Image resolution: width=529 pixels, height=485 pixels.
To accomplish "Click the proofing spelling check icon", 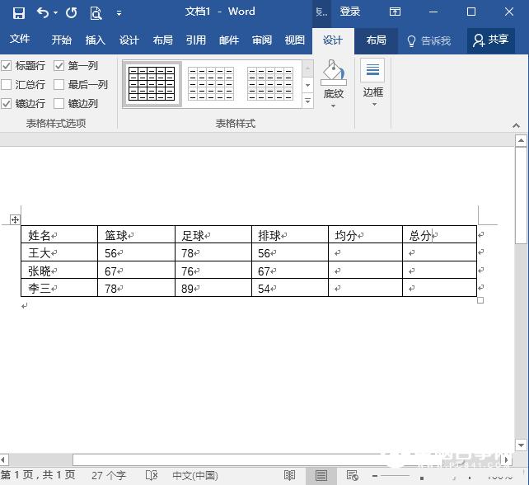I will 152,476.
